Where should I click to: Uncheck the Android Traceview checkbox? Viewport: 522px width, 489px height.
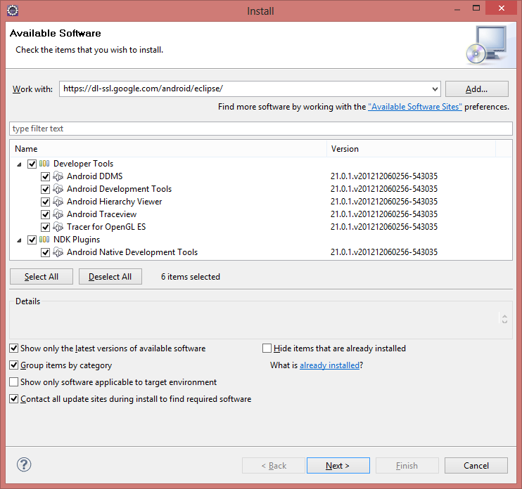click(x=46, y=214)
